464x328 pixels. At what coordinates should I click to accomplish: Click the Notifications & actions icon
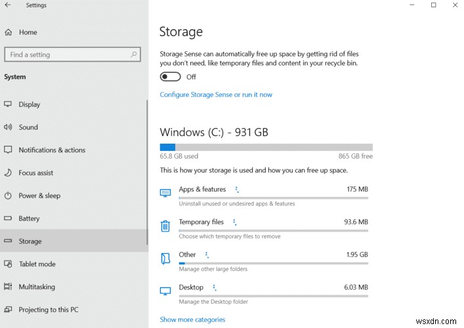click(x=8, y=150)
